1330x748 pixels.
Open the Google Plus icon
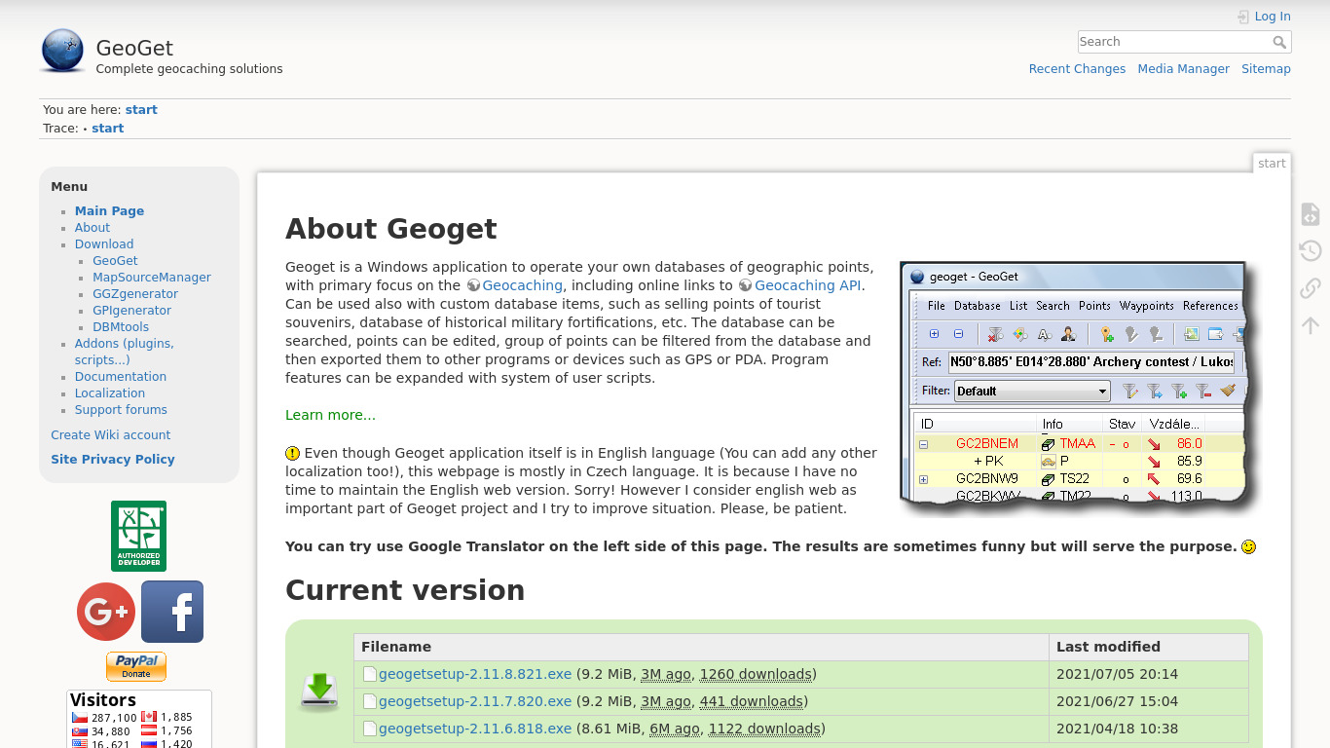(106, 612)
